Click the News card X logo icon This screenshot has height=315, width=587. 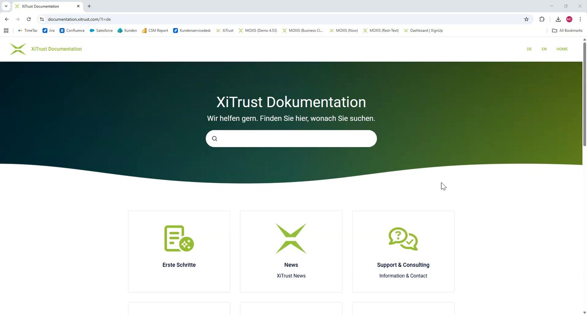point(291,238)
